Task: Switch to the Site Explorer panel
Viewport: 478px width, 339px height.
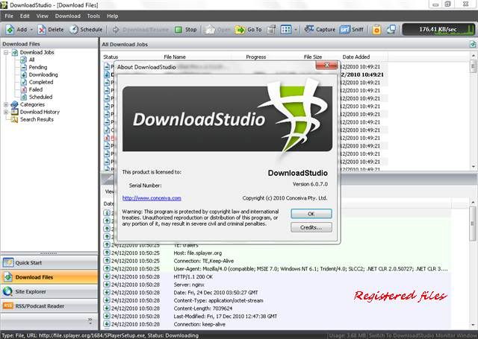Action: point(49,291)
